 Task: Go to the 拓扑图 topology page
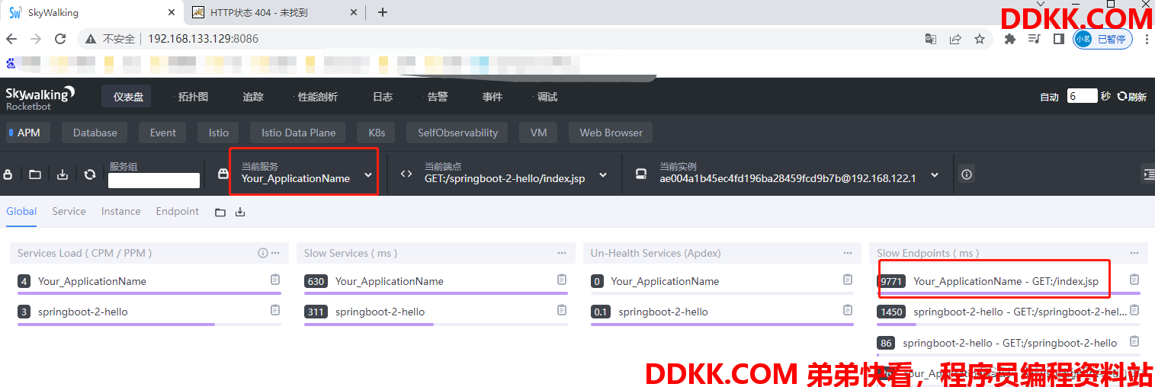pyautogui.click(x=192, y=97)
